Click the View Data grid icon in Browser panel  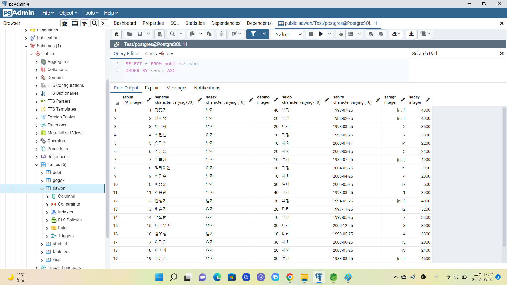[x=75, y=23]
